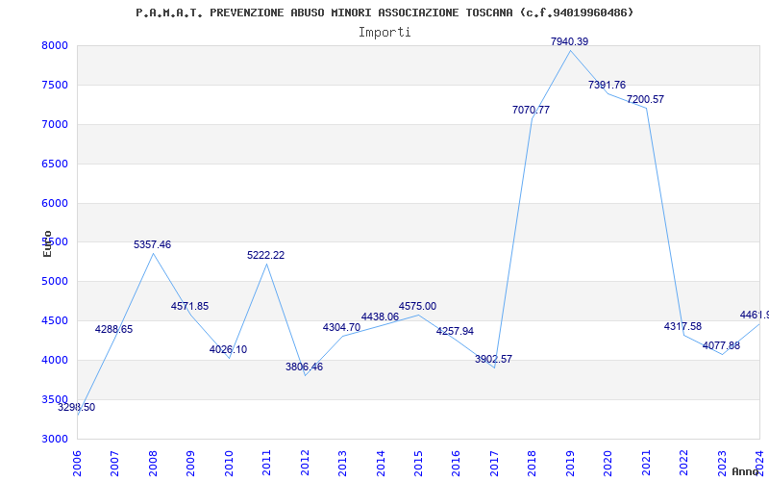Viewport: 769px width, 481px height.
Task: Select the 2023 year axis label
Action: pyautogui.click(x=722, y=464)
